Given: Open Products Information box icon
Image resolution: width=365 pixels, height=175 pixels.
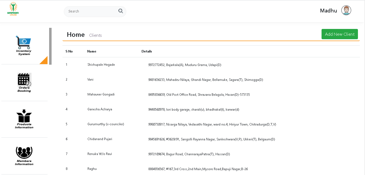Looking at the screenshot, I should (x=24, y=116).
